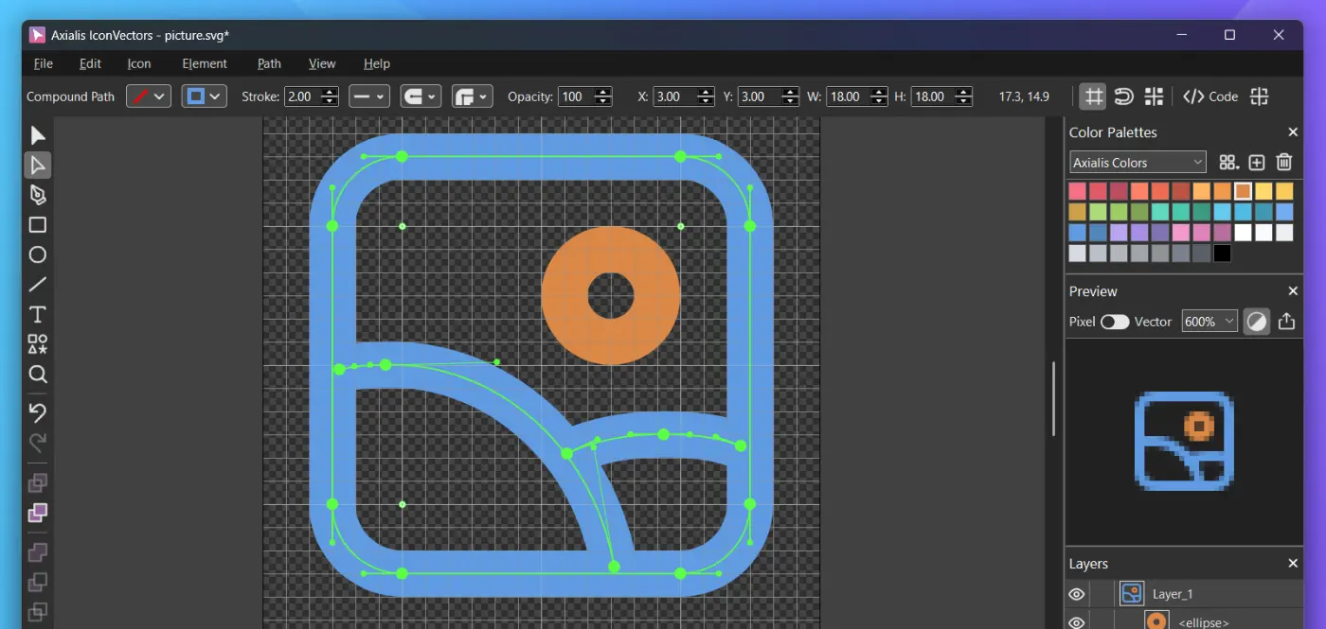The width and height of the screenshot is (1326, 629).
Task: Open the 600% preview zoom dropdown
Action: pyautogui.click(x=1210, y=322)
